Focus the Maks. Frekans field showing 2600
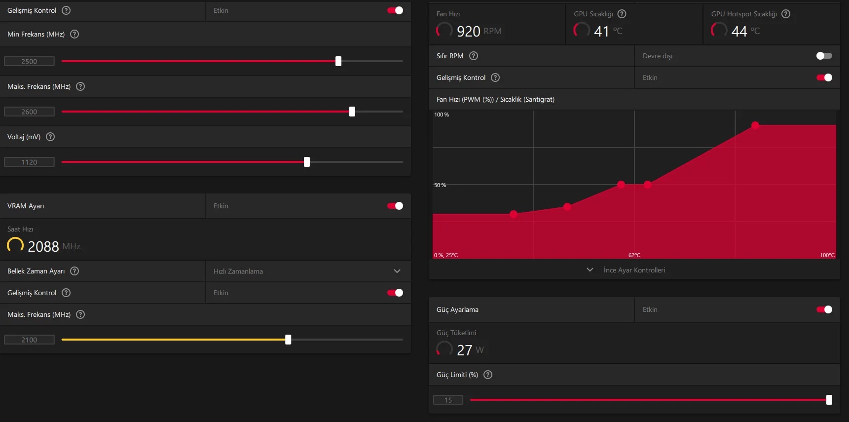 [x=29, y=112]
